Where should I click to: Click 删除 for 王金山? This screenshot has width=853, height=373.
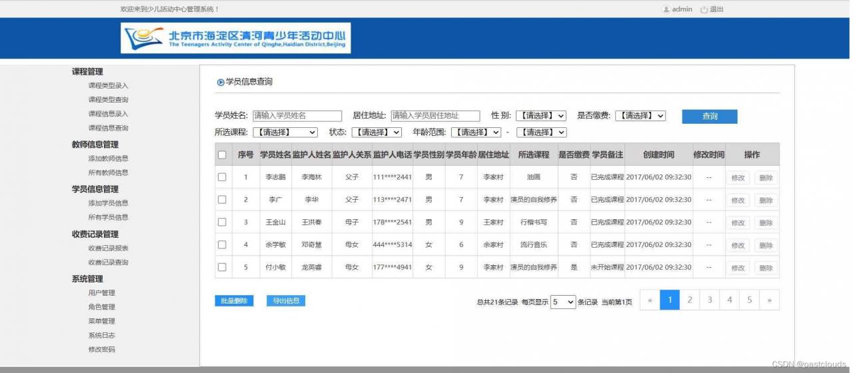tap(766, 222)
